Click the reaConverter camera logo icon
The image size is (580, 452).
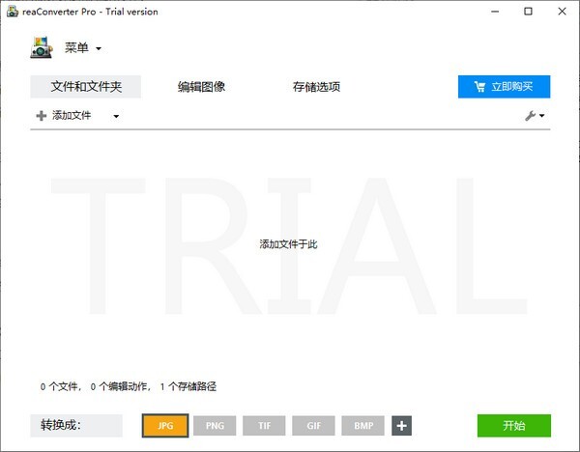click(41, 47)
